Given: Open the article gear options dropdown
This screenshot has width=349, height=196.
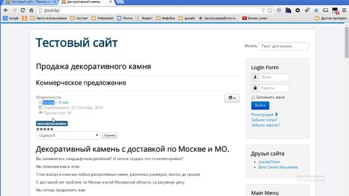Looking at the screenshot, I should pos(232,98).
